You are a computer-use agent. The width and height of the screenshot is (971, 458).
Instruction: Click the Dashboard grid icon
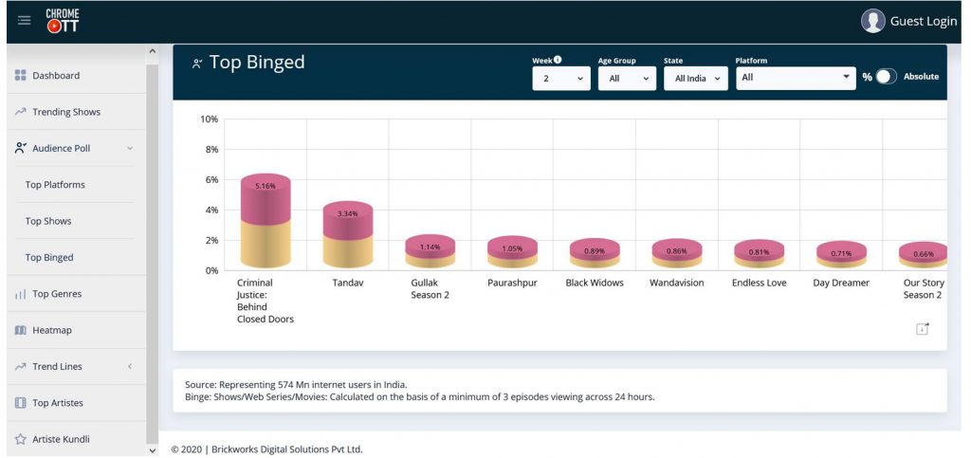click(x=21, y=76)
